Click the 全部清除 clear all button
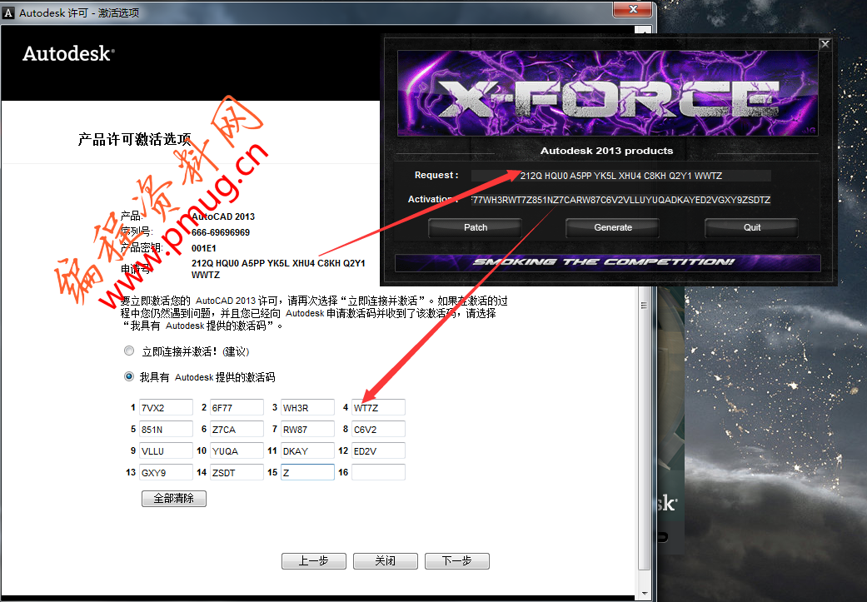This screenshot has width=867, height=602. 173,498
